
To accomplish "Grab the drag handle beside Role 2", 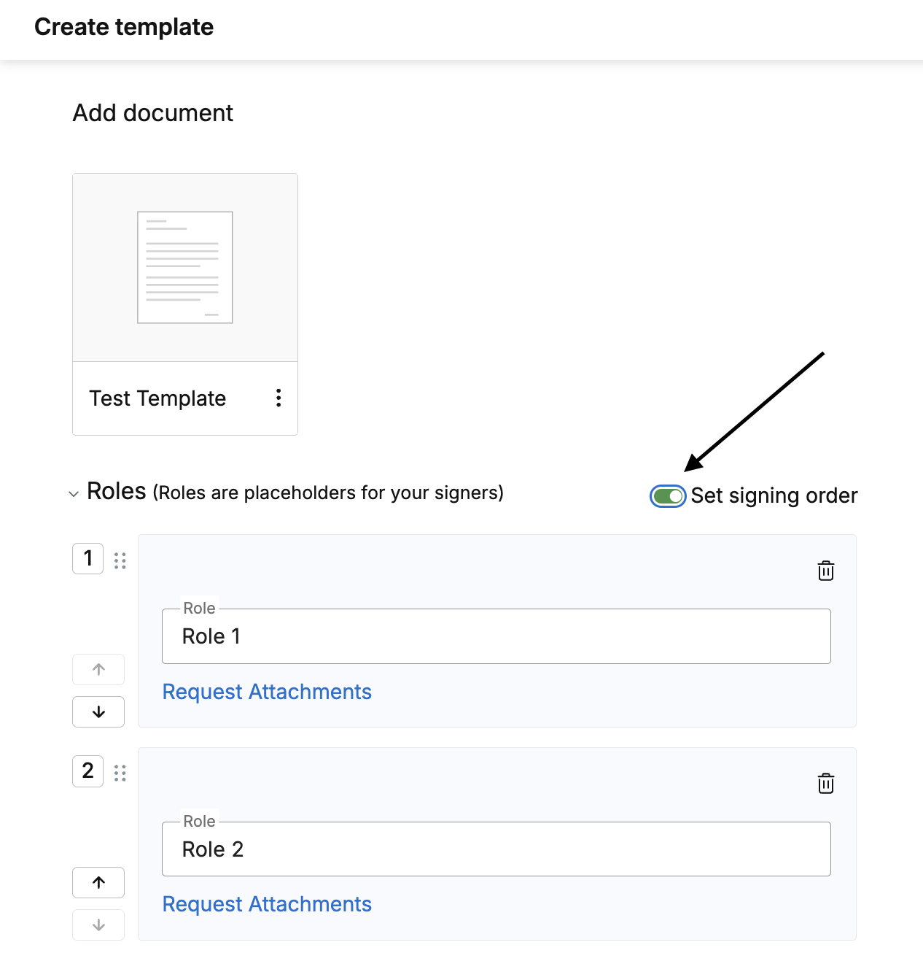I will tap(120, 773).
